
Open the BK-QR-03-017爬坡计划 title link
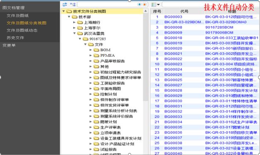pos(227,127)
